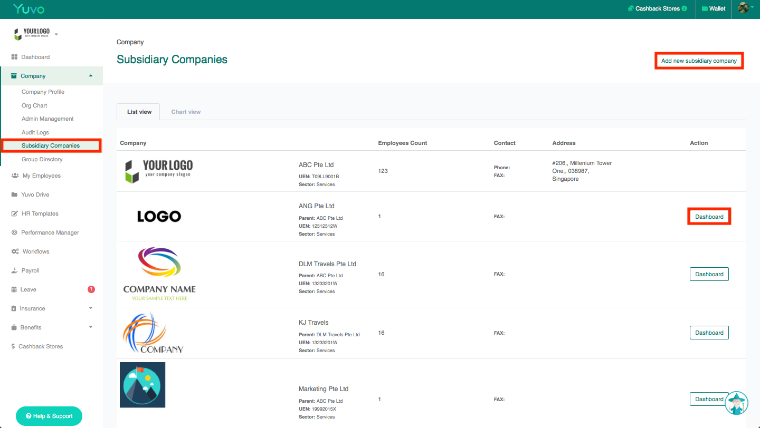Click ANG Pte Ltd LOGO thumbnail
Image resolution: width=760 pixels, height=428 pixels.
[159, 216]
